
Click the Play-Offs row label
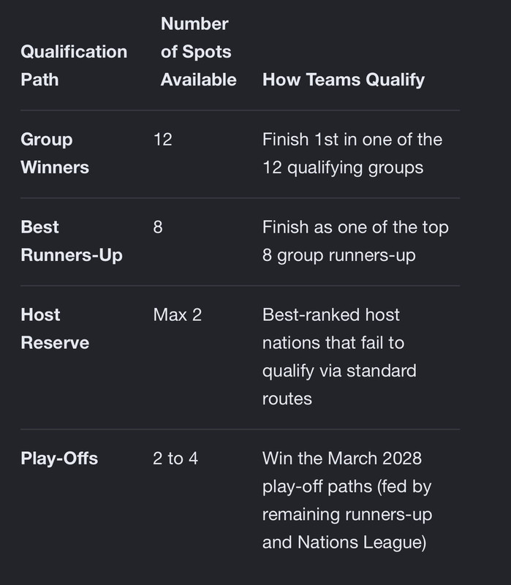pos(59,458)
